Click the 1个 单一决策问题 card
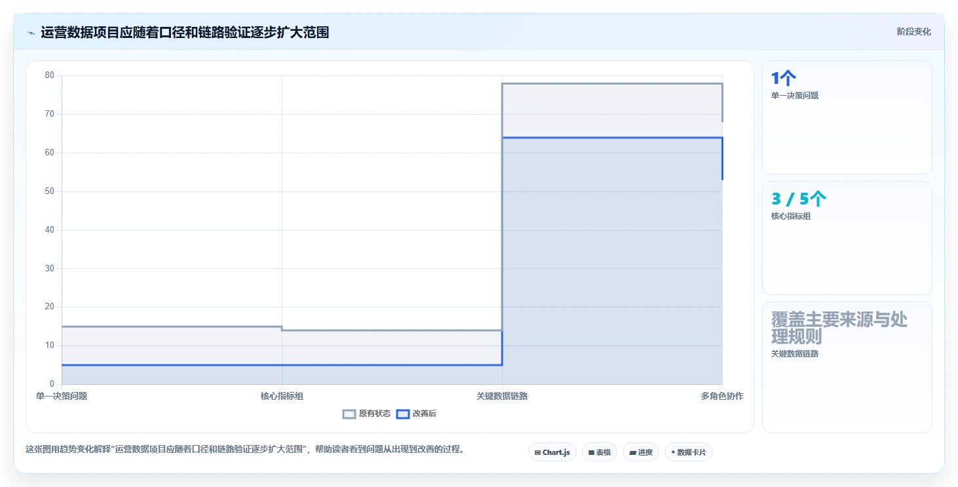This screenshot has width=958, height=487. [847, 117]
